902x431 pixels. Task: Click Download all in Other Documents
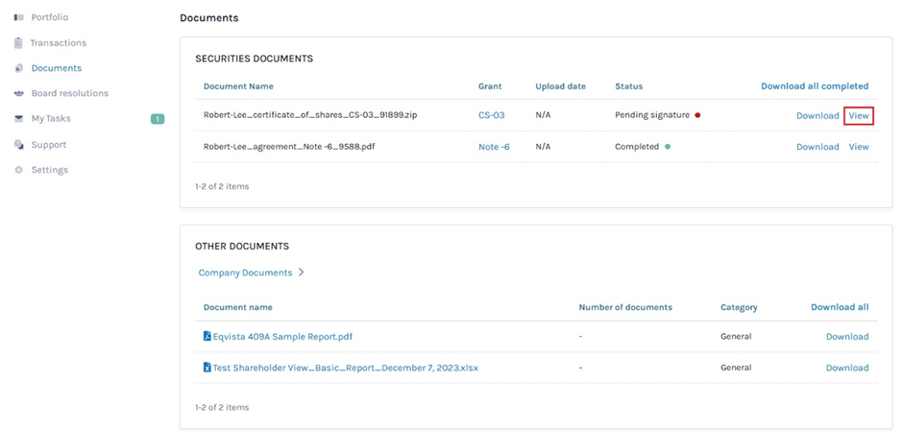[x=839, y=307]
